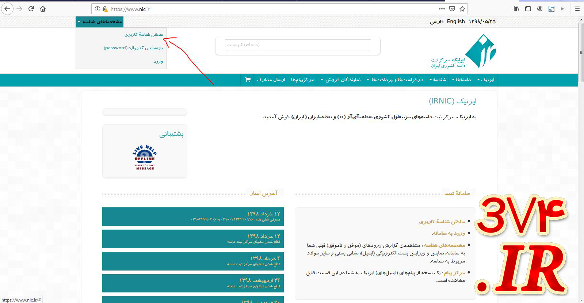Toggle the browser sidebar icon
Viewport: 584px width, 303px height.
click(x=528, y=9)
